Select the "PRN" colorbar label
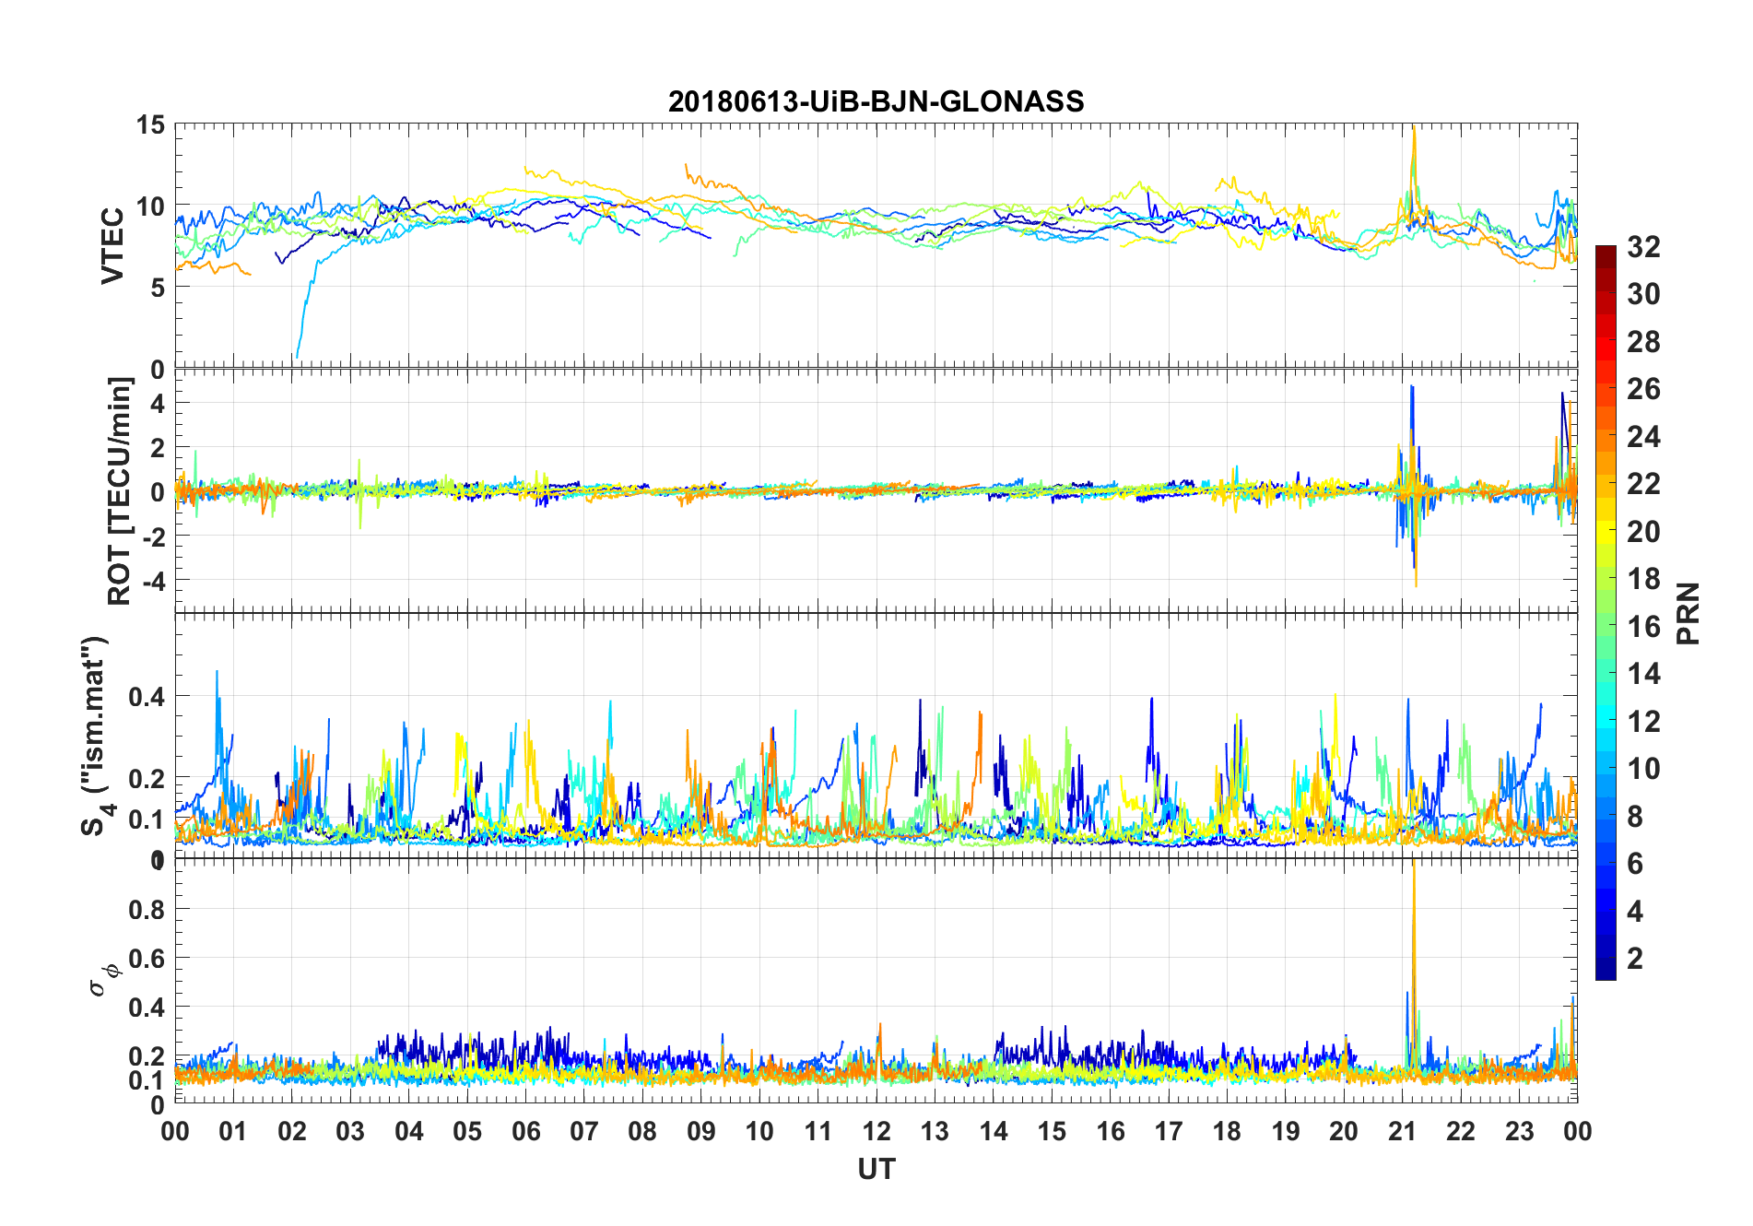Viewport: 1753px width, 1226px height. 1688,614
